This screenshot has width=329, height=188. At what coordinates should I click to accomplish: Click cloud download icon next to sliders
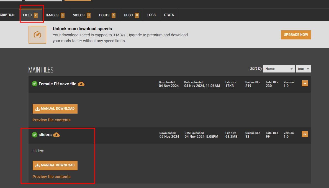pos(56,135)
